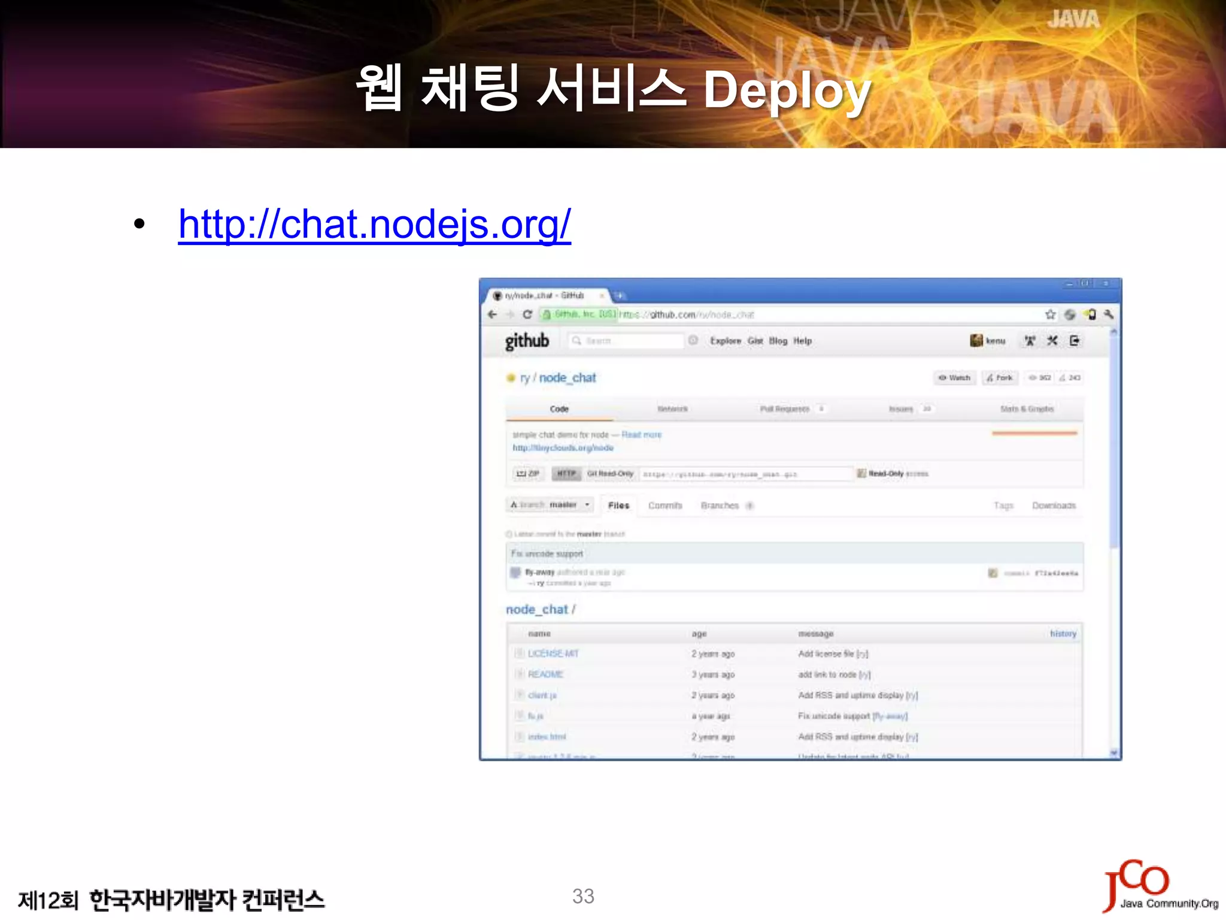The width and height of the screenshot is (1226, 920).
Task: Open the LICENSE-MIT file
Action: 553,654
